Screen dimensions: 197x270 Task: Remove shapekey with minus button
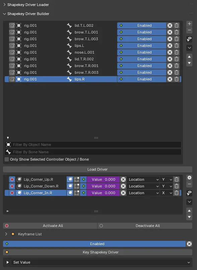(x=189, y=184)
